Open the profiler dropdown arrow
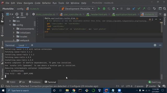 (117, 9)
